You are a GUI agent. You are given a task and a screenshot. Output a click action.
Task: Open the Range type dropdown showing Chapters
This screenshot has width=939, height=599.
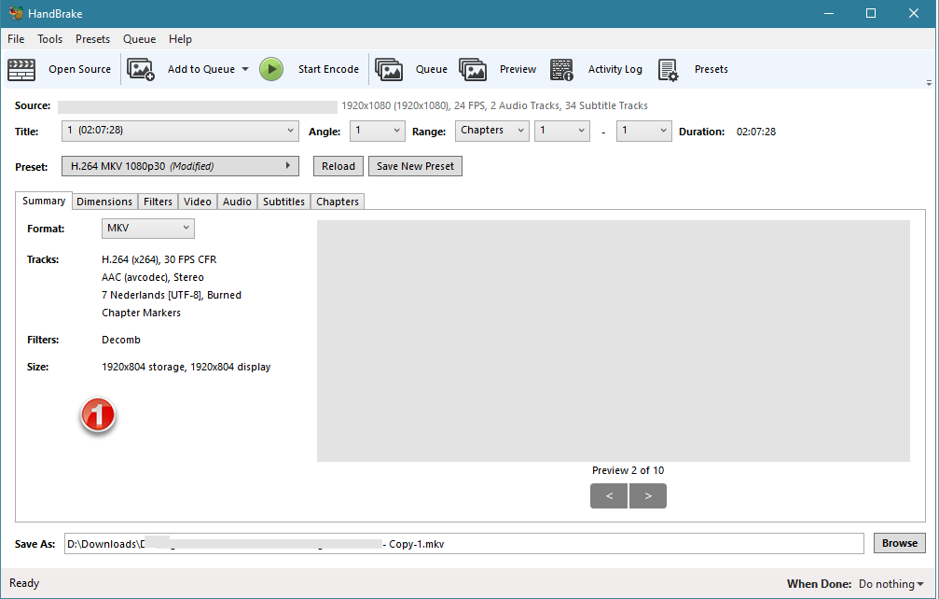pos(491,131)
